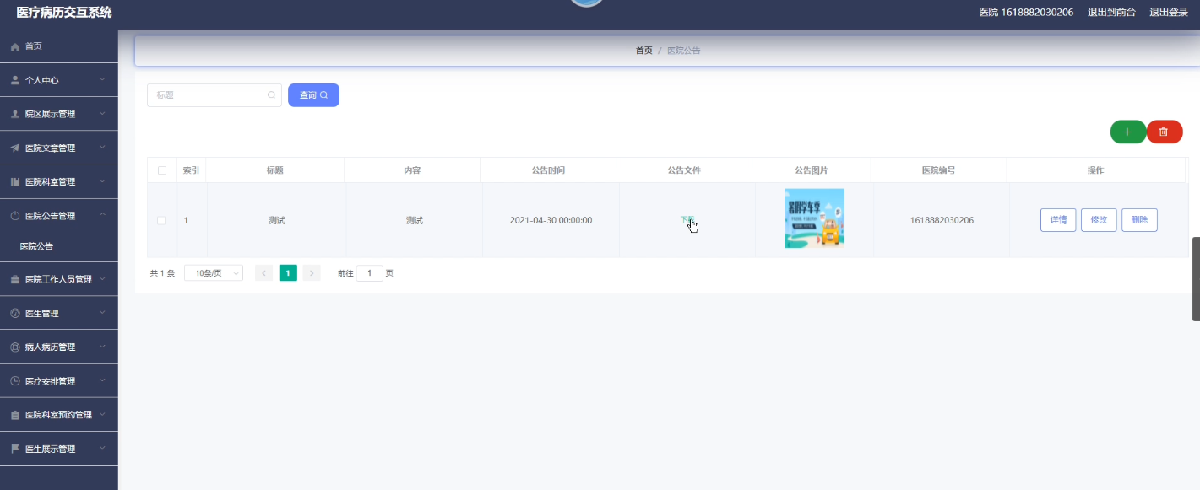Image resolution: width=1200 pixels, height=490 pixels.
Task: Select page number 1 in the pagination
Action: point(288,273)
